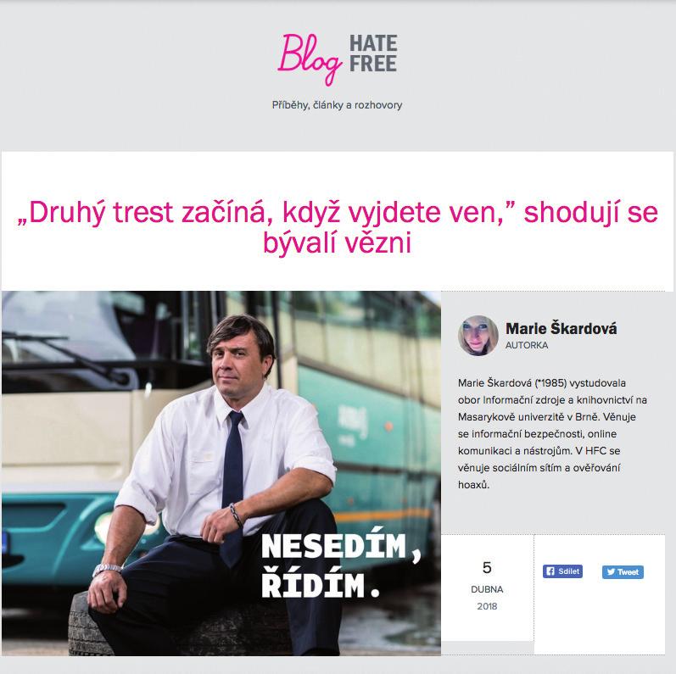Click the AUTORKA label under author name
The height and width of the screenshot is (674, 676).
(527, 345)
